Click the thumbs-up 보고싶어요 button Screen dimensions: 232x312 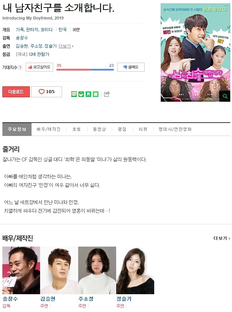39,67
